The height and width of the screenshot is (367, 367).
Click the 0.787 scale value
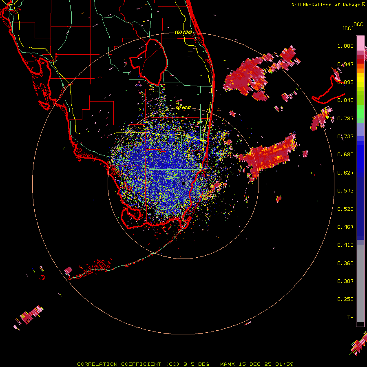[x=345, y=118]
